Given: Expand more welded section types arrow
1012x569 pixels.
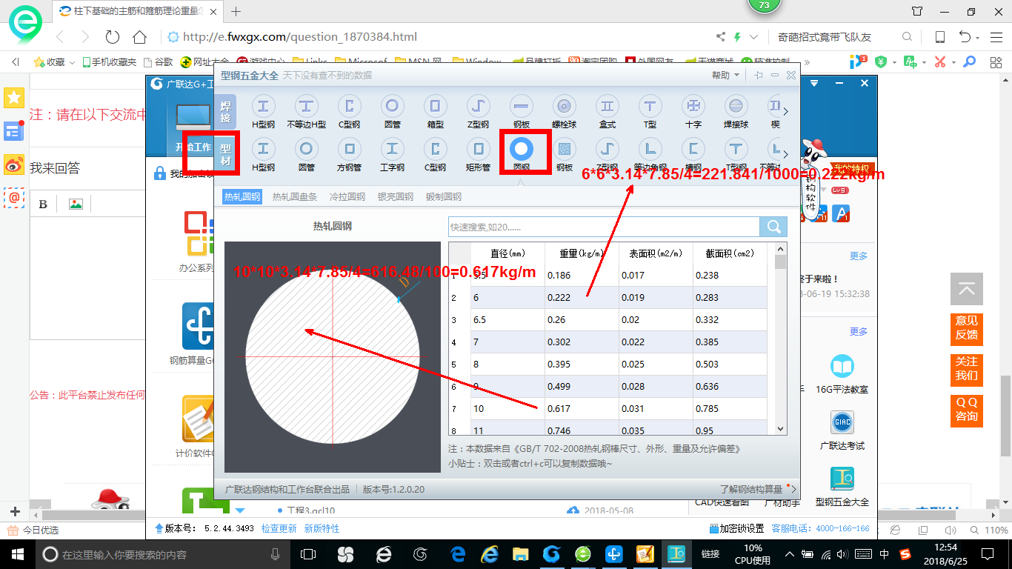Looking at the screenshot, I should tap(786, 112).
